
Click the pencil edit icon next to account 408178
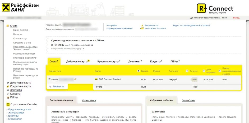point(76,79)
